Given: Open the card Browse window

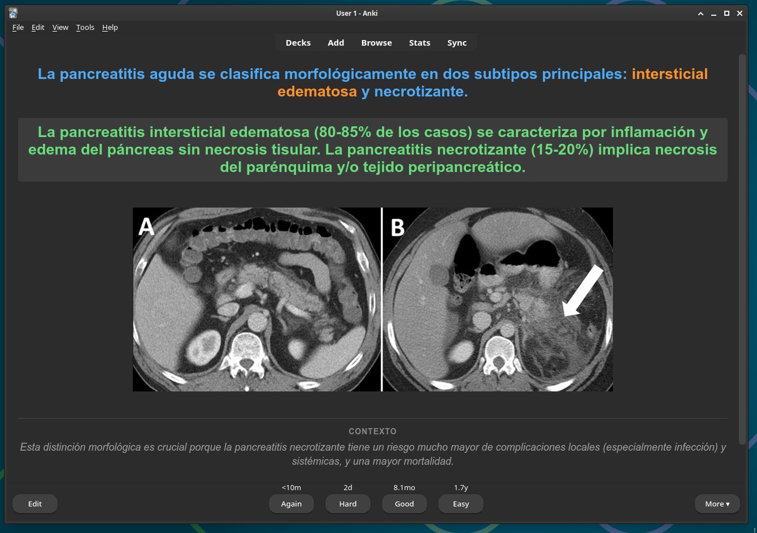Looking at the screenshot, I should (377, 43).
